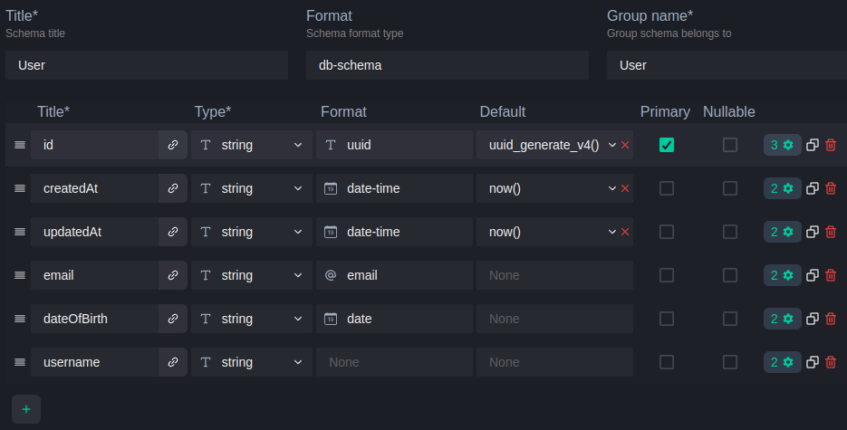The width and height of the screenshot is (847, 430).
Task: Clear the uuid_generate_v4() default with red X
Action: pyautogui.click(x=625, y=145)
